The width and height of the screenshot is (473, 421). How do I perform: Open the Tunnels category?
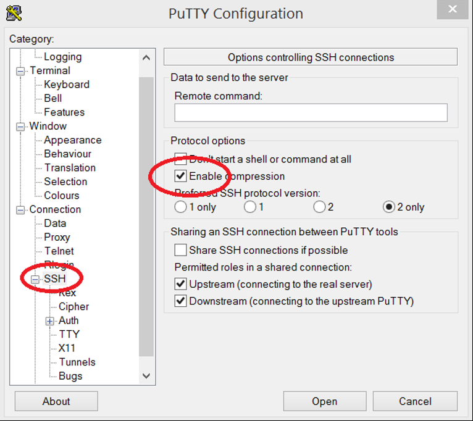point(77,362)
